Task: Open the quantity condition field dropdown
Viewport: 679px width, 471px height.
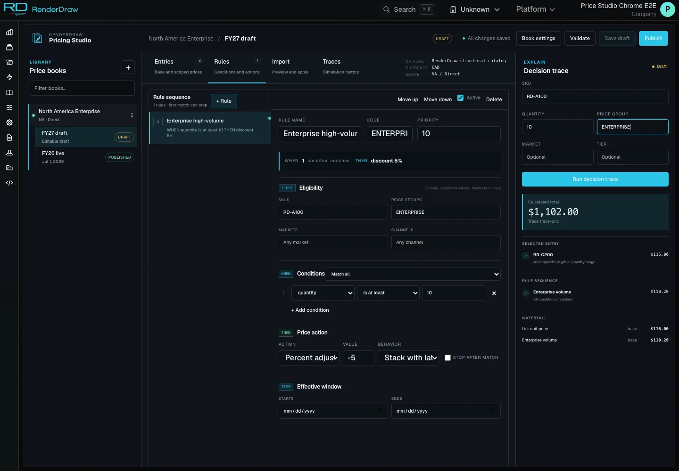Action: (323, 293)
